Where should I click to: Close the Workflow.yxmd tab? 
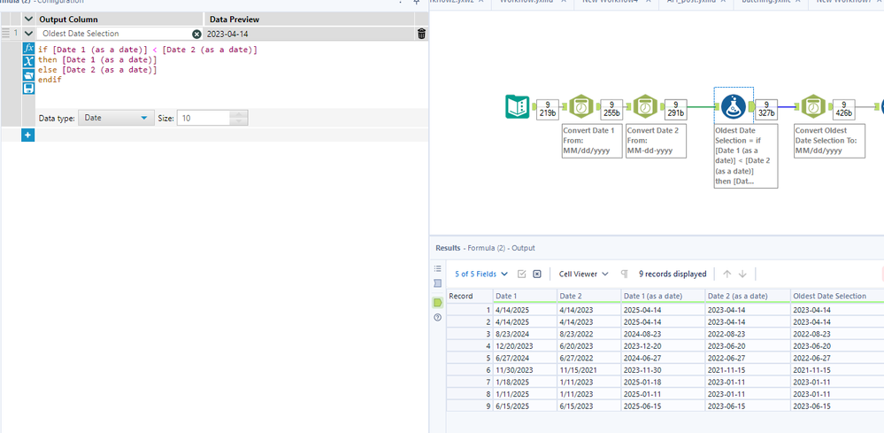click(563, 2)
